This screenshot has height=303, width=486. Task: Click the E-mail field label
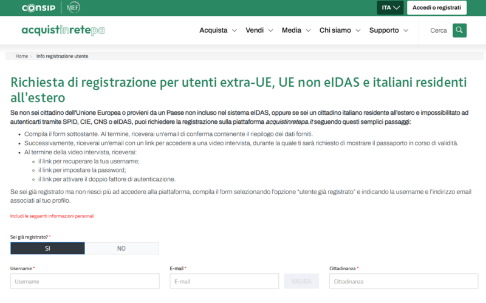tap(177, 268)
